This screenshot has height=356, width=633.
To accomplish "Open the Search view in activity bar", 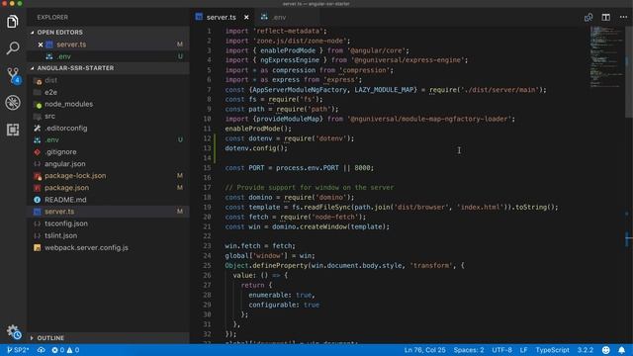I will click(x=13, y=48).
